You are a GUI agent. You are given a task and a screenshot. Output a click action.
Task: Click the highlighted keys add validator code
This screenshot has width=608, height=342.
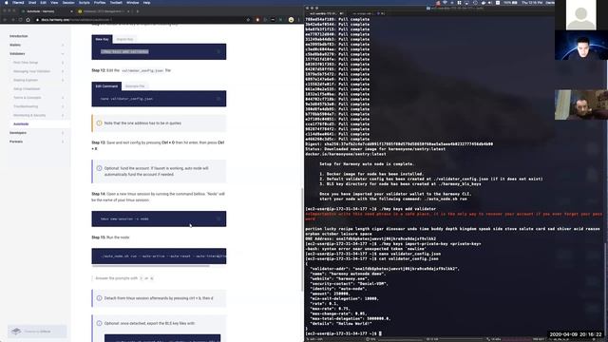[124, 51]
